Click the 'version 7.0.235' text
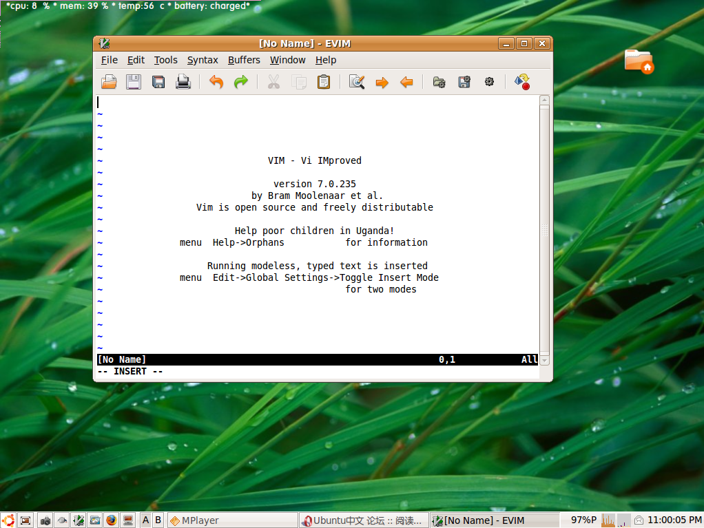 tap(315, 184)
